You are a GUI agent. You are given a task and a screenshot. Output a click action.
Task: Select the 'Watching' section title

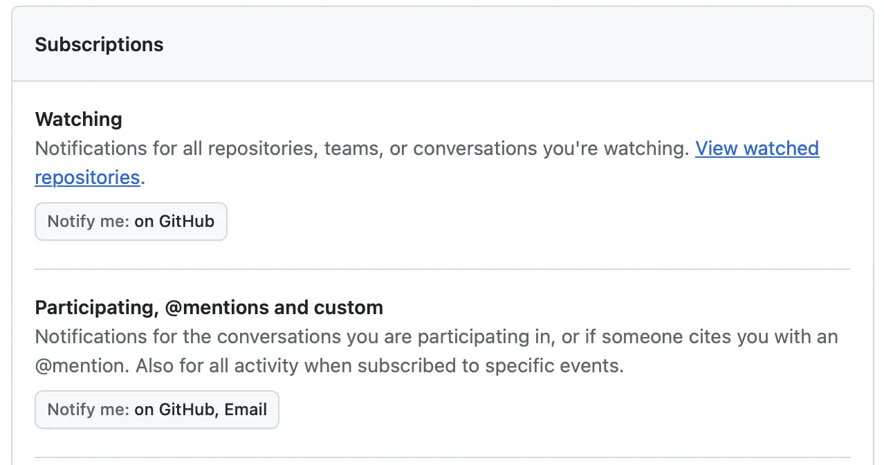[x=79, y=119]
